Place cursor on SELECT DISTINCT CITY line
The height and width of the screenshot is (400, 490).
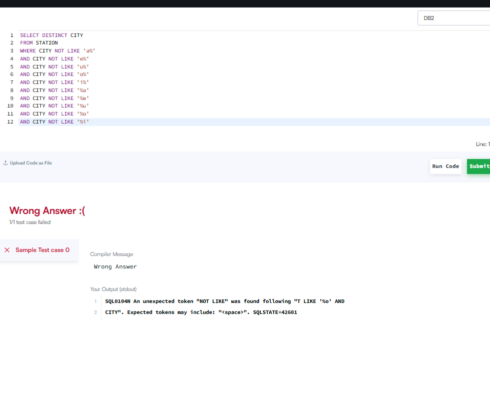(51, 35)
